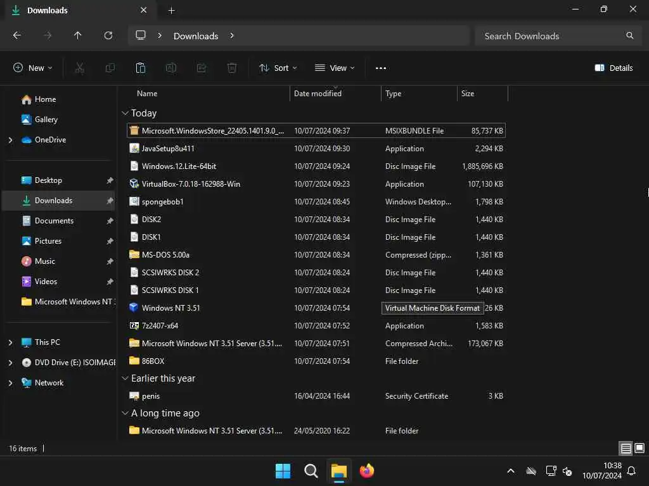Image resolution: width=649 pixels, height=486 pixels.
Task: Select the JavaSetup8u411 file
Action: pos(316,148)
